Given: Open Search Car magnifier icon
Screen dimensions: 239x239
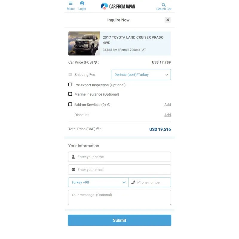Looking at the screenshot, I should [163, 5].
